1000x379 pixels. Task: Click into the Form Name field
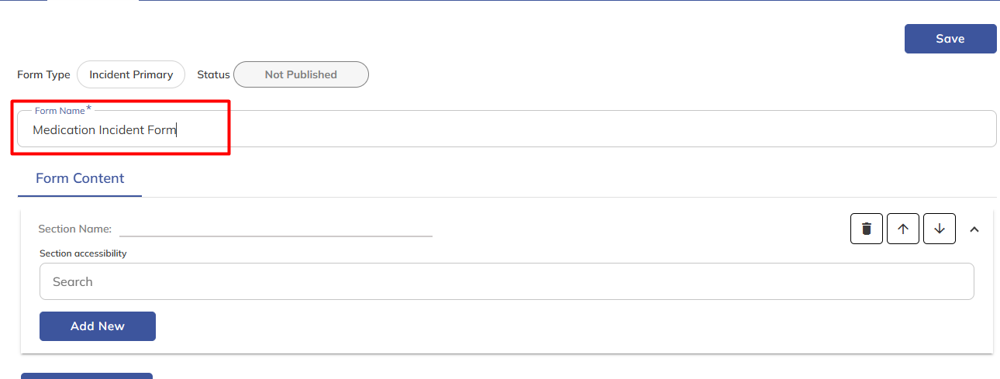coord(504,130)
